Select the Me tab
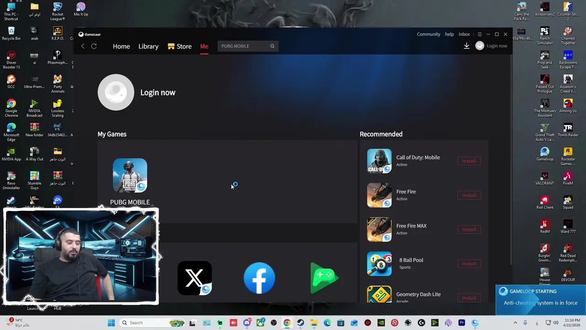Image resolution: width=586 pixels, height=330 pixels. (204, 46)
